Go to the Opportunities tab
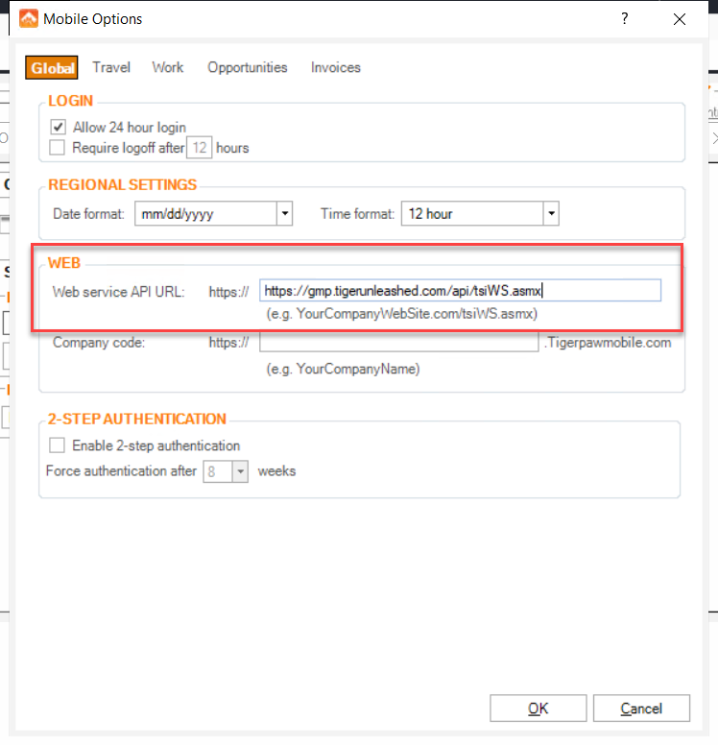 (x=247, y=67)
